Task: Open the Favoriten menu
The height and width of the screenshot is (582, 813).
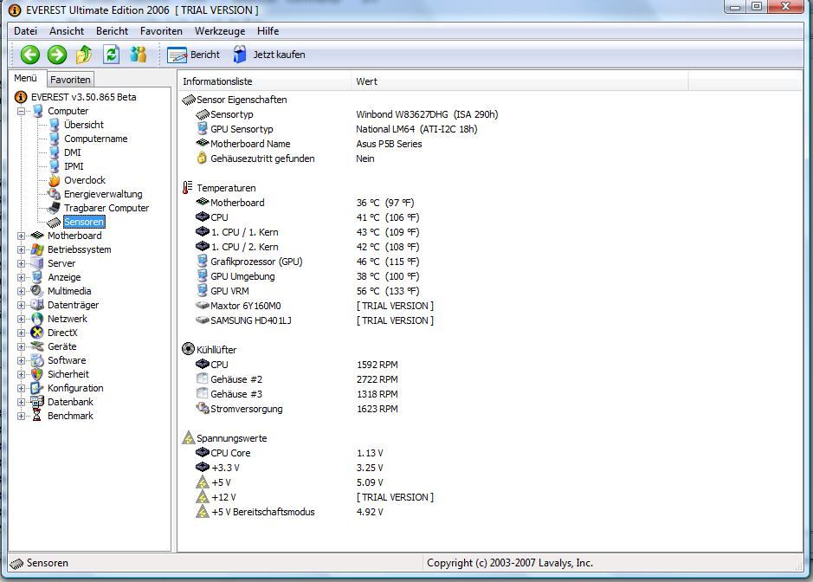Action: coord(161,31)
